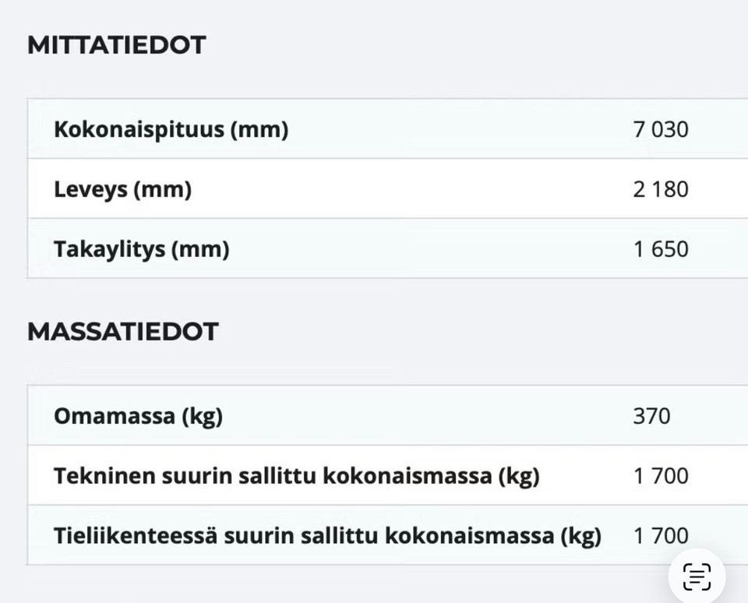The image size is (748, 603).
Task: Click the 7 030 length value
Action: [661, 129]
